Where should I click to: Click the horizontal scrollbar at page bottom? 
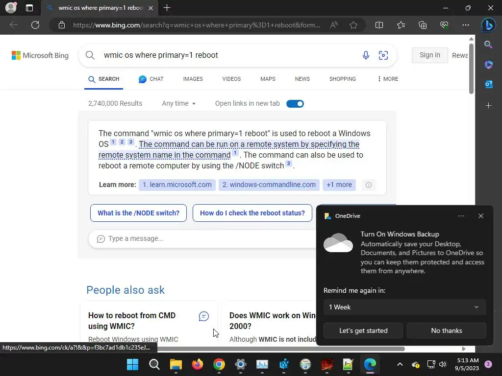tap(281, 349)
